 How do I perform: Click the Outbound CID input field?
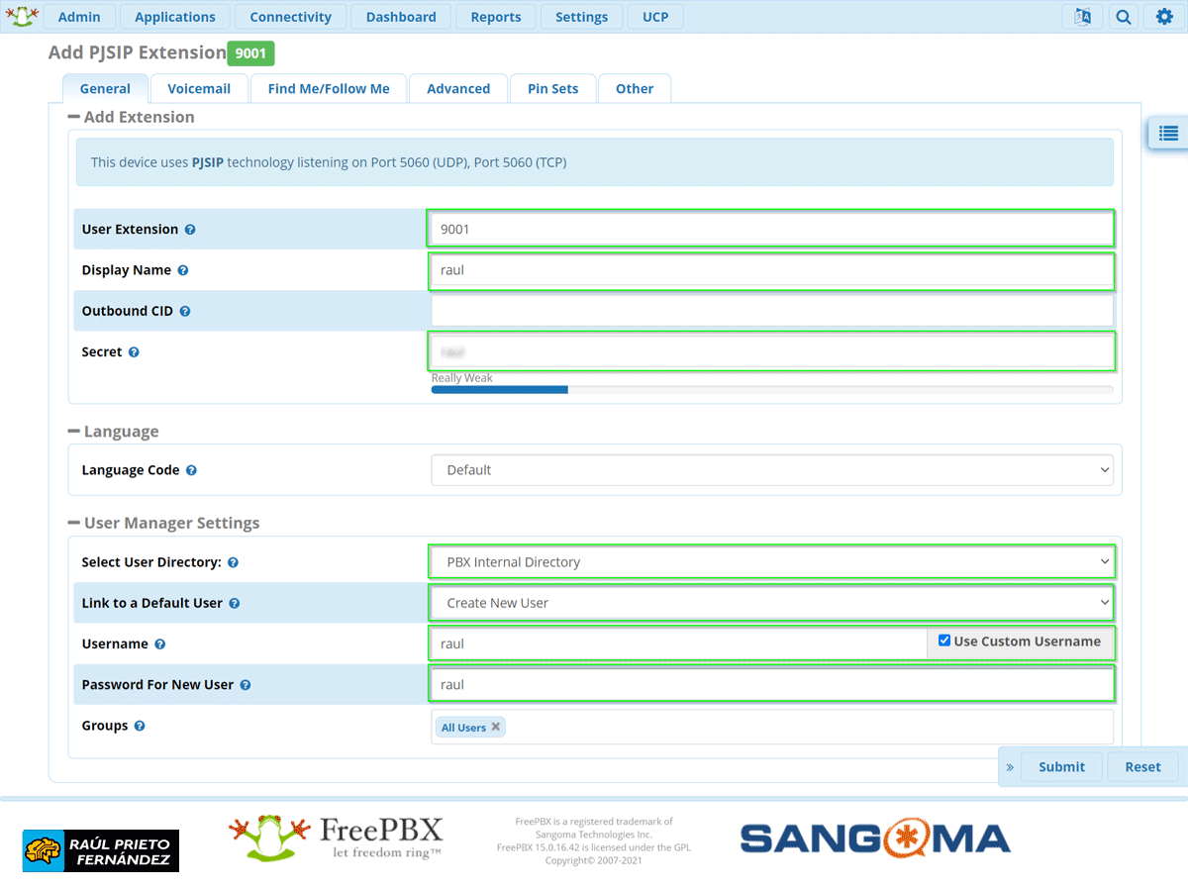(771, 311)
